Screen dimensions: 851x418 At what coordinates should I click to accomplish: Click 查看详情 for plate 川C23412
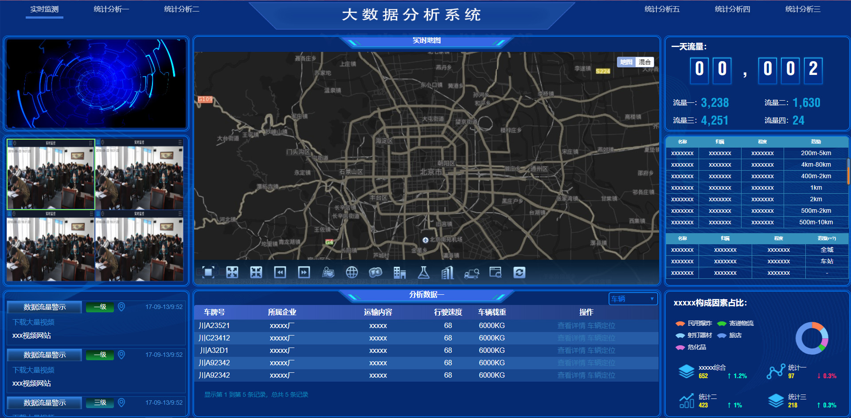point(571,338)
